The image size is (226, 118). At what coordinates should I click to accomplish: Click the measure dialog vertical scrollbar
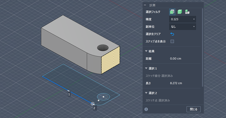pyautogui.click(x=202, y=48)
